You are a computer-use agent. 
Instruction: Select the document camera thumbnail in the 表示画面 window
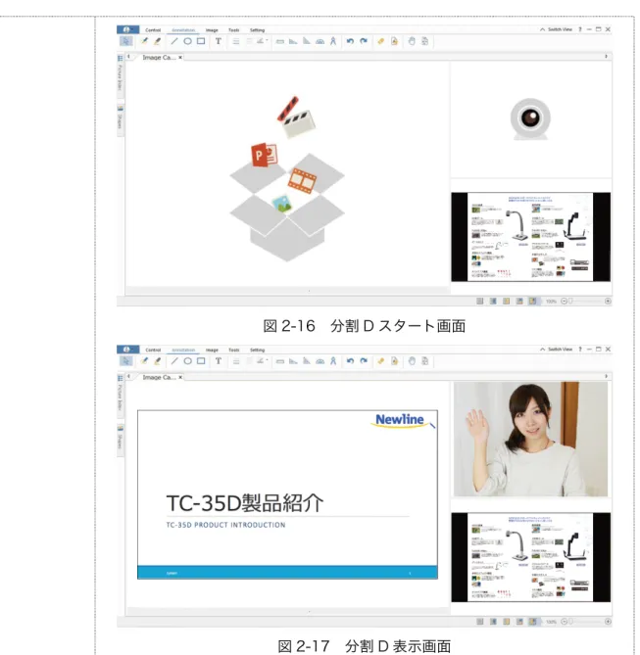point(530,557)
